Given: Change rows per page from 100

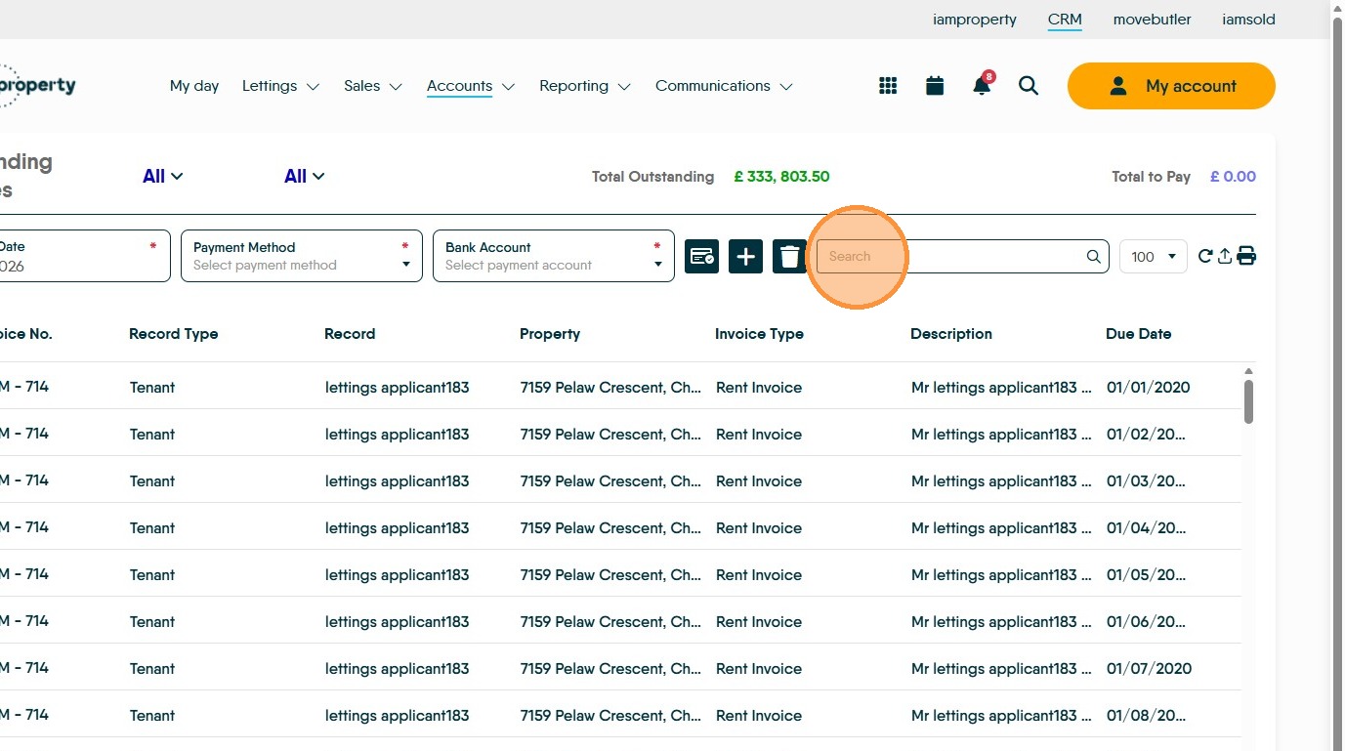Looking at the screenshot, I should [x=1153, y=257].
